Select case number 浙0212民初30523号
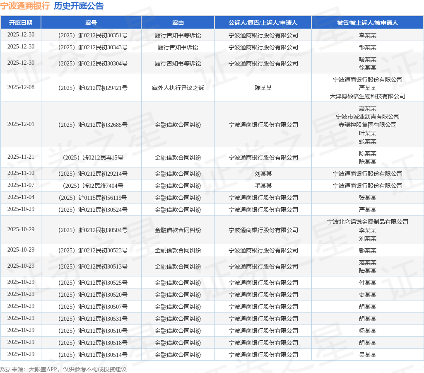The image size is (424, 373). pyautogui.click(x=93, y=250)
